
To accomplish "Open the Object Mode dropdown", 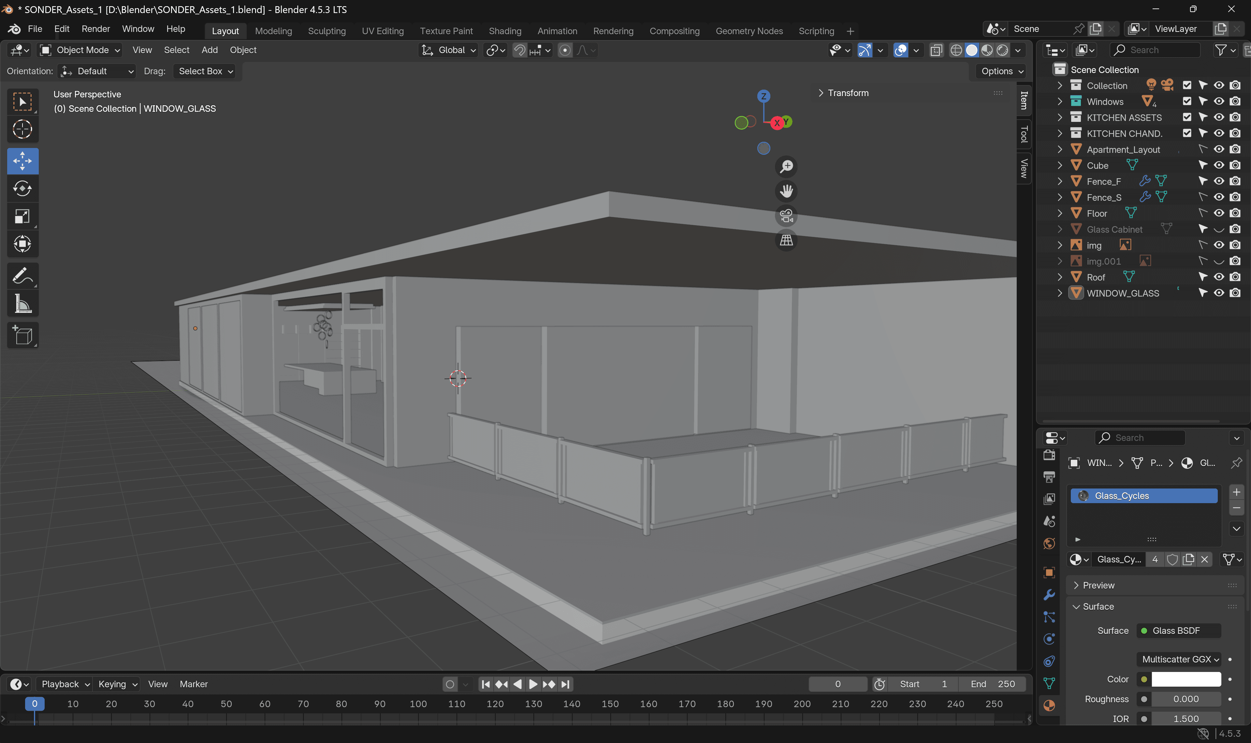I will 80,50.
